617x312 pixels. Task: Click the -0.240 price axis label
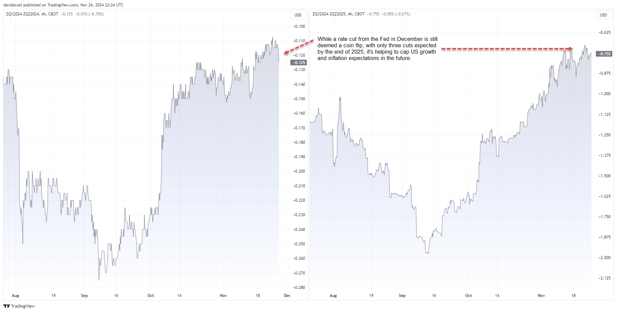299,229
